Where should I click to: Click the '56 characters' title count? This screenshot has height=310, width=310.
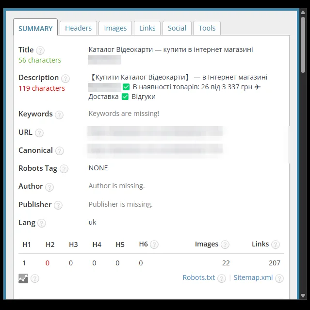click(40, 60)
